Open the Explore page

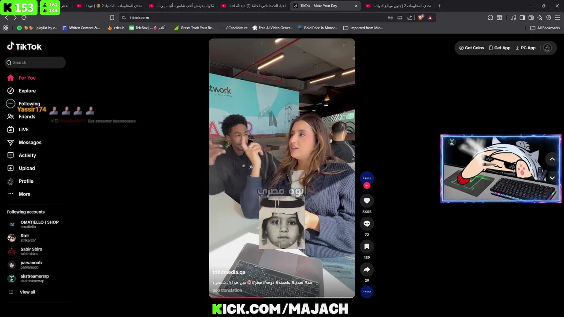pyautogui.click(x=22, y=91)
